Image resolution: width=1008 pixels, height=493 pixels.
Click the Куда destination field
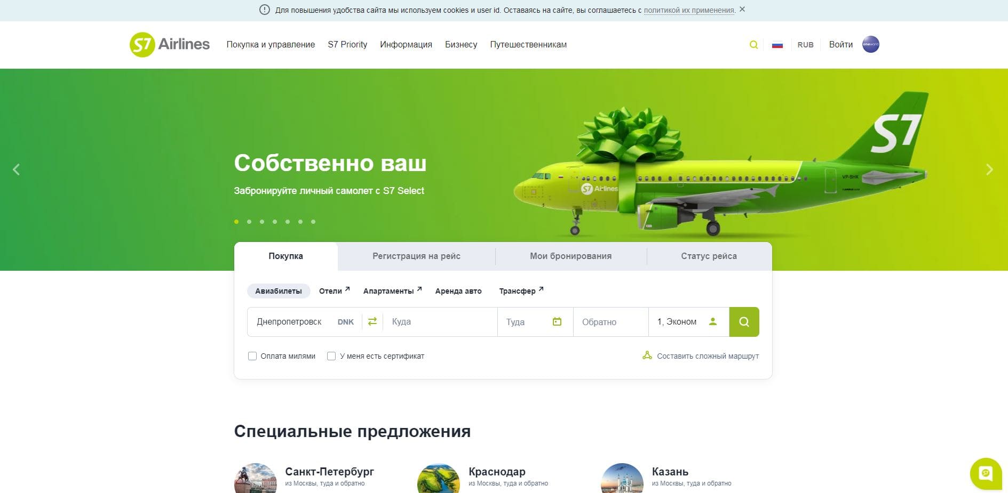440,322
